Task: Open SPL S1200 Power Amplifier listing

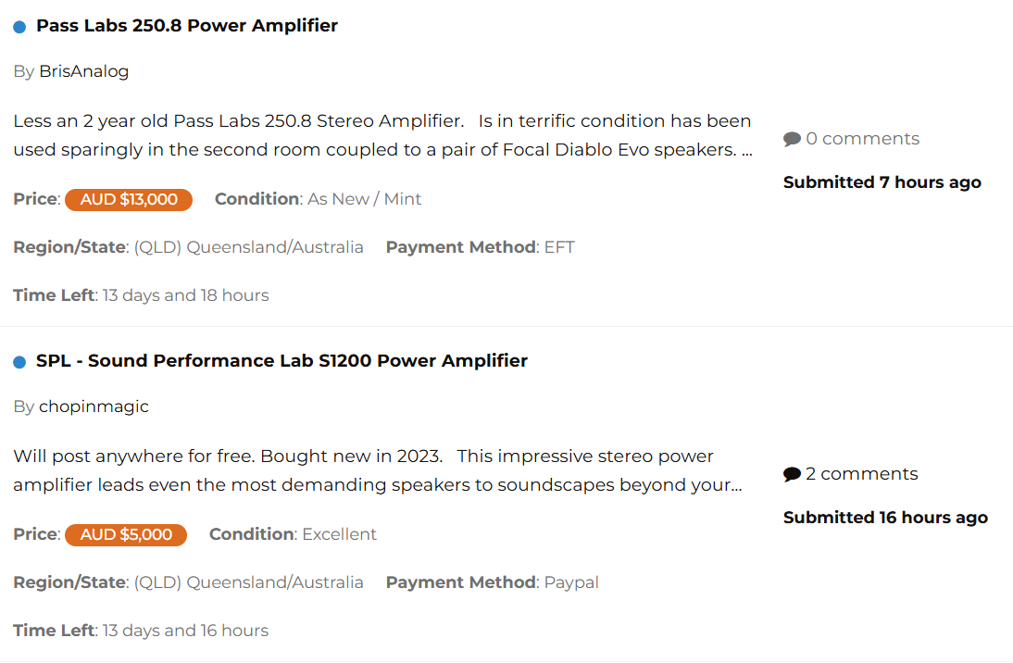Action: [281, 361]
